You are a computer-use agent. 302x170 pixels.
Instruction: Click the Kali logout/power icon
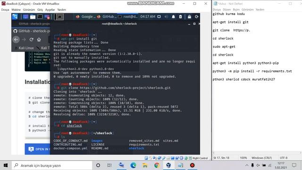197,17
